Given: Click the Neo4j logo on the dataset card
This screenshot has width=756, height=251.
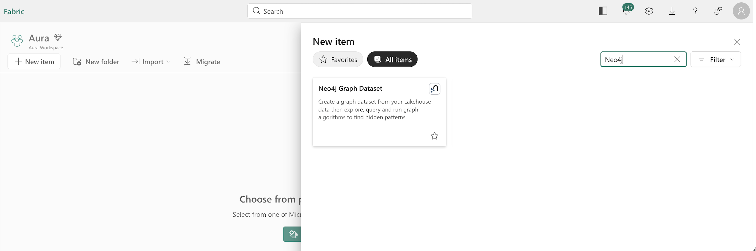Looking at the screenshot, I should [x=434, y=89].
